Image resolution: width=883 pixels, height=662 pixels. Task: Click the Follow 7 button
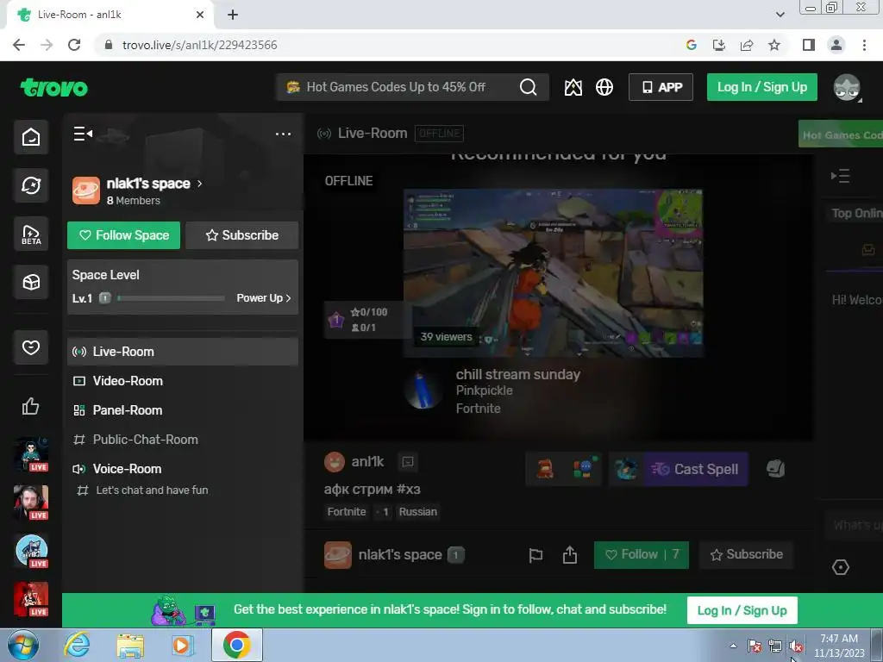pyautogui.click(x=642, y=555)
